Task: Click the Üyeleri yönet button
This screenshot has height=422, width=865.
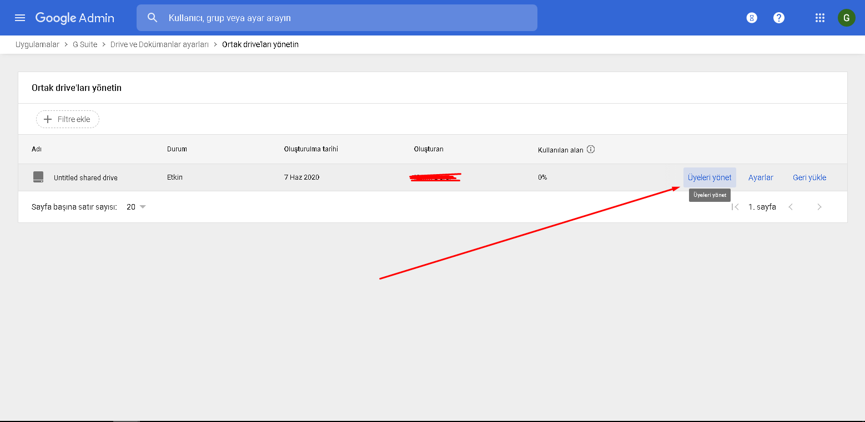Action: (710, 177)
